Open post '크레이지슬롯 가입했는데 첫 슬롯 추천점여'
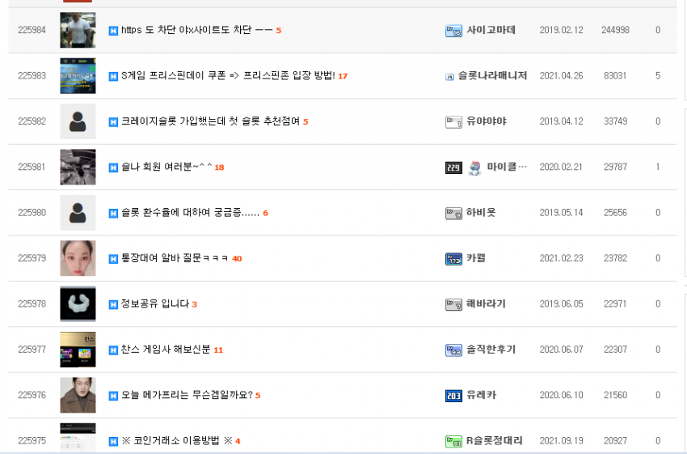The width and height of the screenshot is (687, 454). point(210,121)
